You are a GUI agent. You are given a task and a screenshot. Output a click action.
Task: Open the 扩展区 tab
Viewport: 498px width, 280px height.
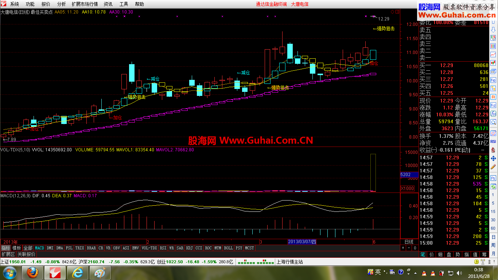pos(8,254)
